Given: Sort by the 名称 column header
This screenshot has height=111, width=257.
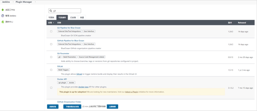Looking at the screenshot, I should (59, 23).
